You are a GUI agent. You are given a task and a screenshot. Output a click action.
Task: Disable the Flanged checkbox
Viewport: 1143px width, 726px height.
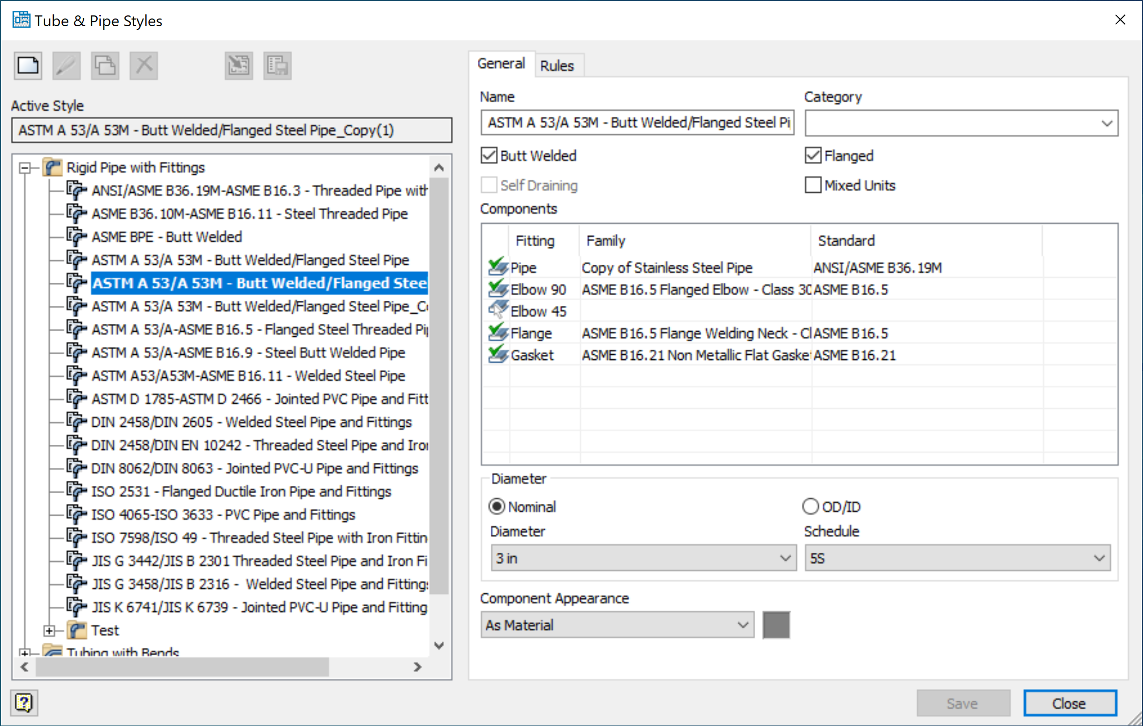pos(813,155)
